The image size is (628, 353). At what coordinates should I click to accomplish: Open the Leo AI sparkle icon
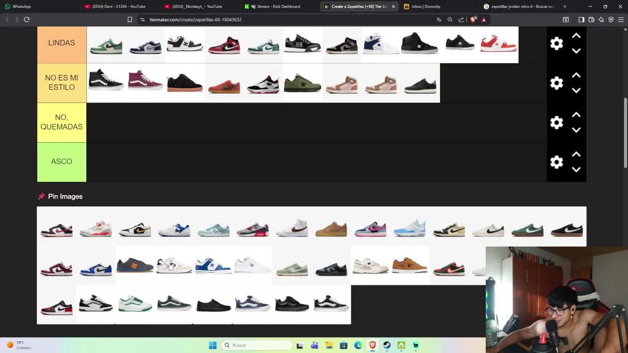pos(601,20)
